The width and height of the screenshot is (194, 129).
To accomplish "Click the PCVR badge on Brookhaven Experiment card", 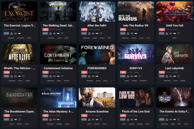I will pyautogui.click(x=6, y=119).
